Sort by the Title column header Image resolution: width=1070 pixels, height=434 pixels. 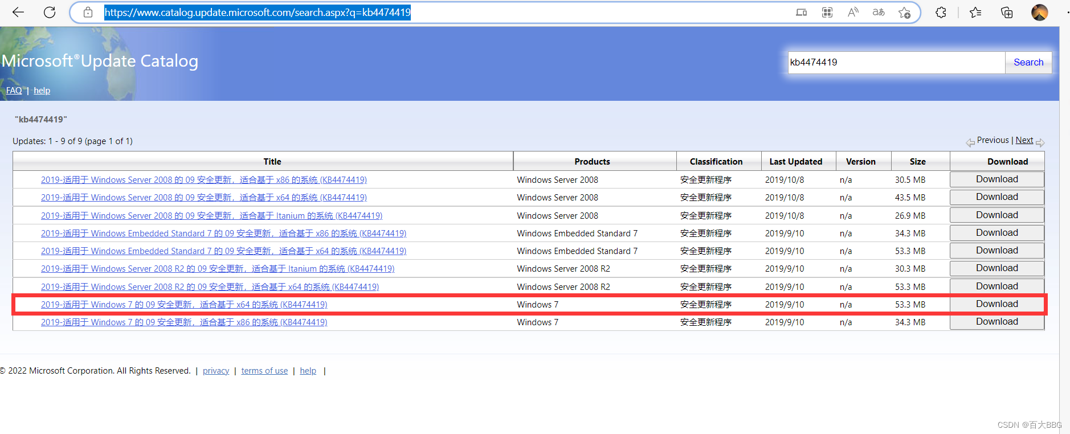272,162
